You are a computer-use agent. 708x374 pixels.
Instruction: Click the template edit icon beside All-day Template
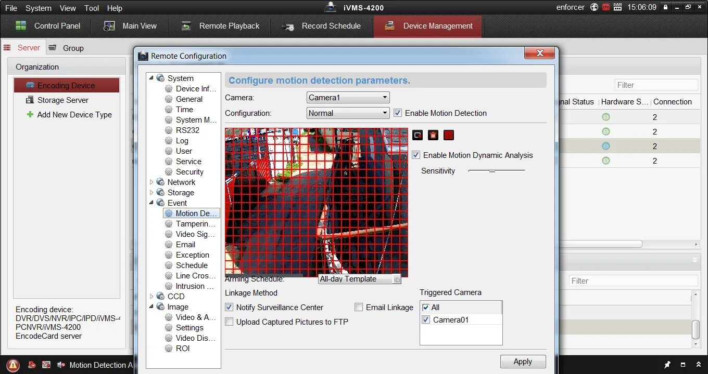tap(397, 279)
